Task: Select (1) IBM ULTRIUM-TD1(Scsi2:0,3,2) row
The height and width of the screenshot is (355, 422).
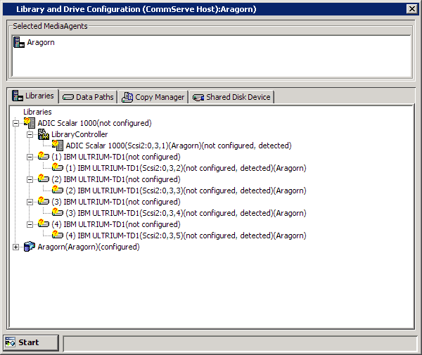Action: [186, 168]
